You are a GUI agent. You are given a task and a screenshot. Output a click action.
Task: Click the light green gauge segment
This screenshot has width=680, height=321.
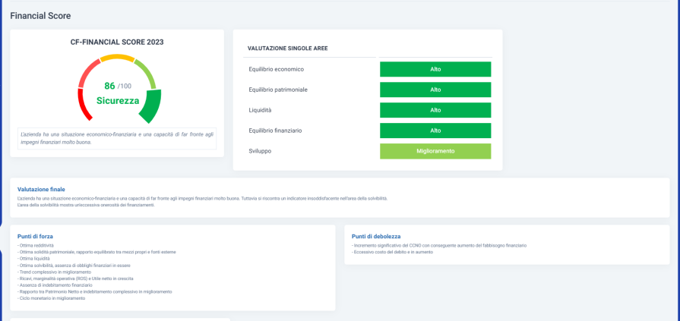click(145, 73)
